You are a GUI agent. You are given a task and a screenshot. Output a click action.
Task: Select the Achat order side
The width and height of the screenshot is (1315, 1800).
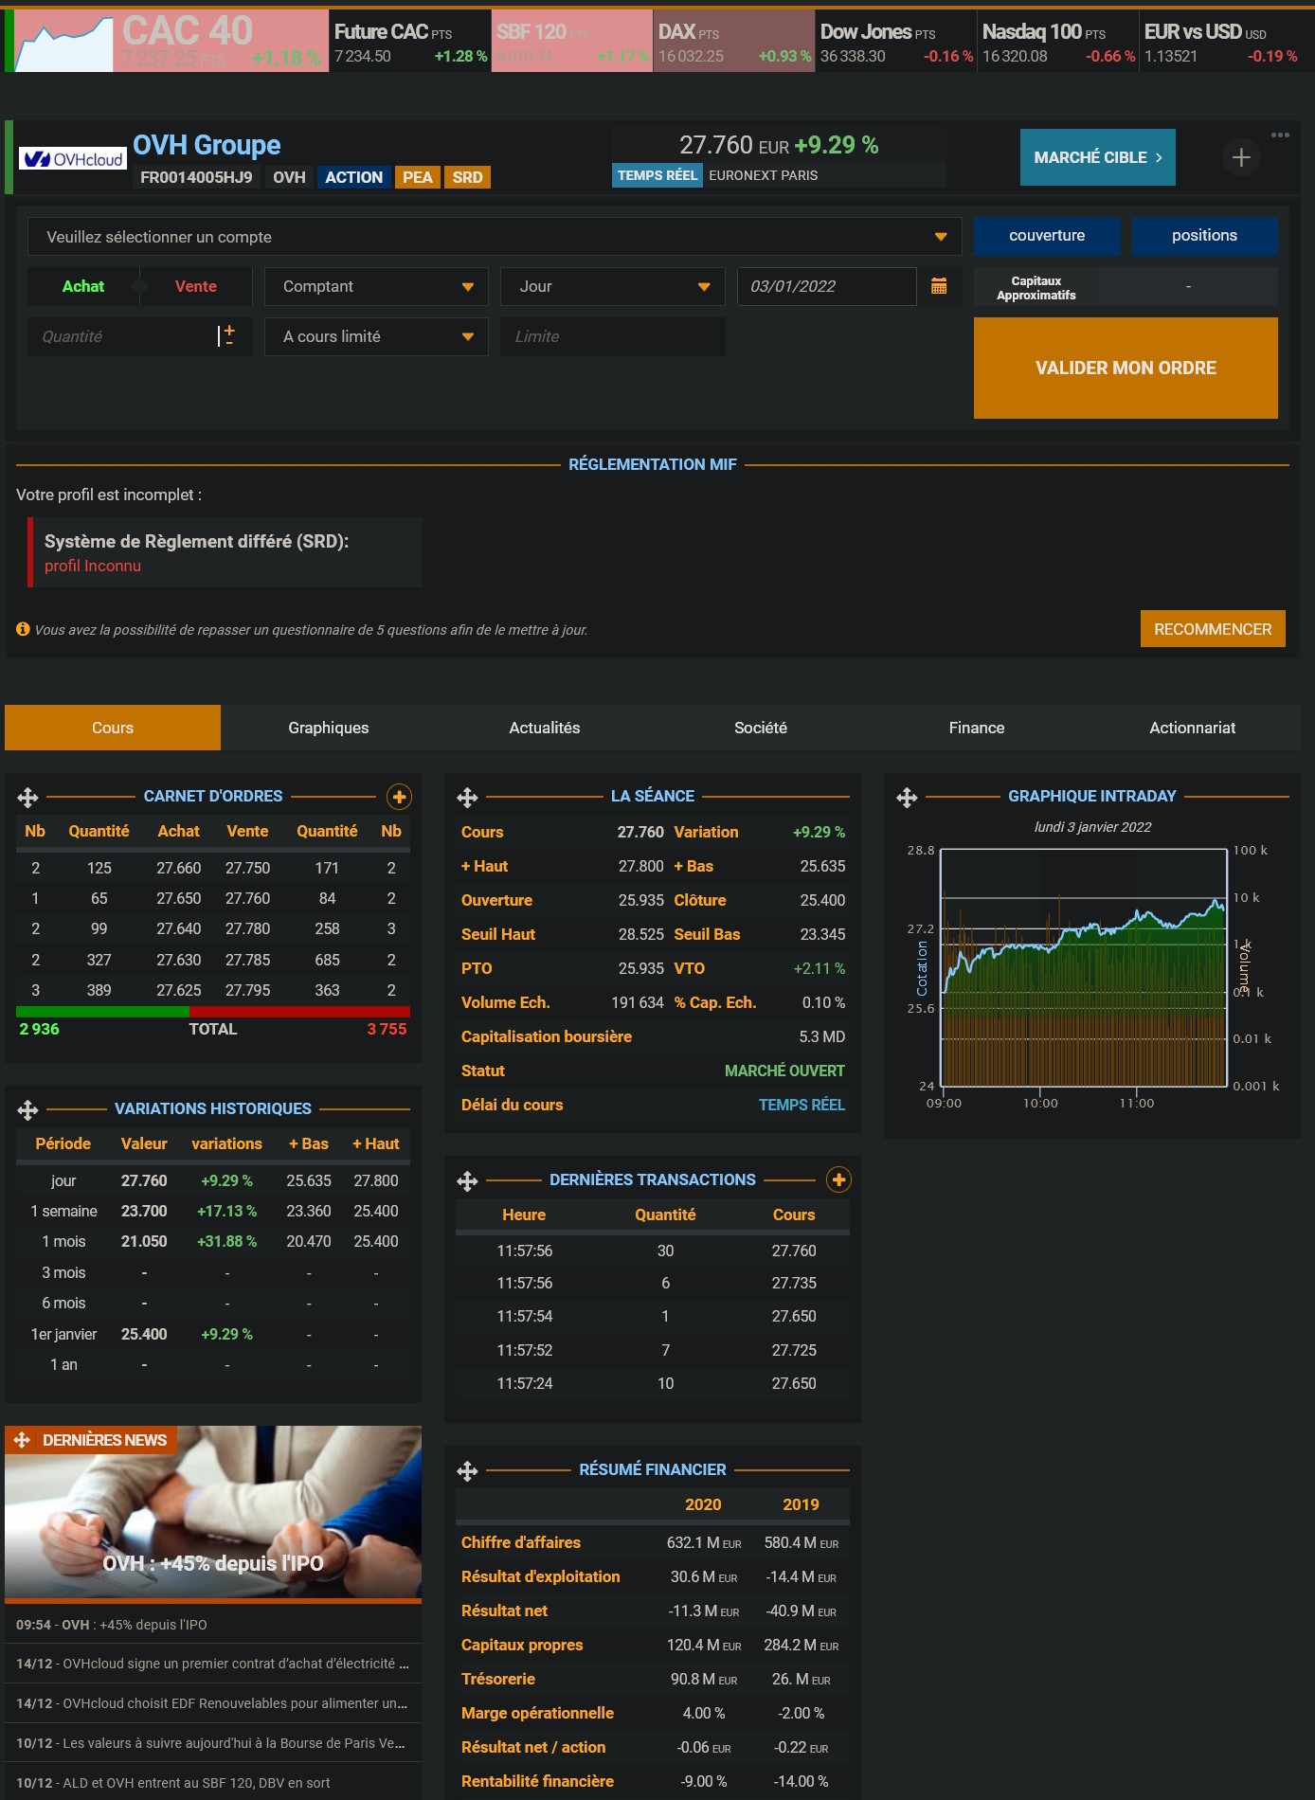(83, 286)
